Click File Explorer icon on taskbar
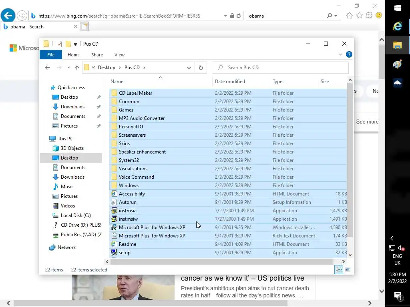Screen dimensions: 410x307 coord(398,45)
